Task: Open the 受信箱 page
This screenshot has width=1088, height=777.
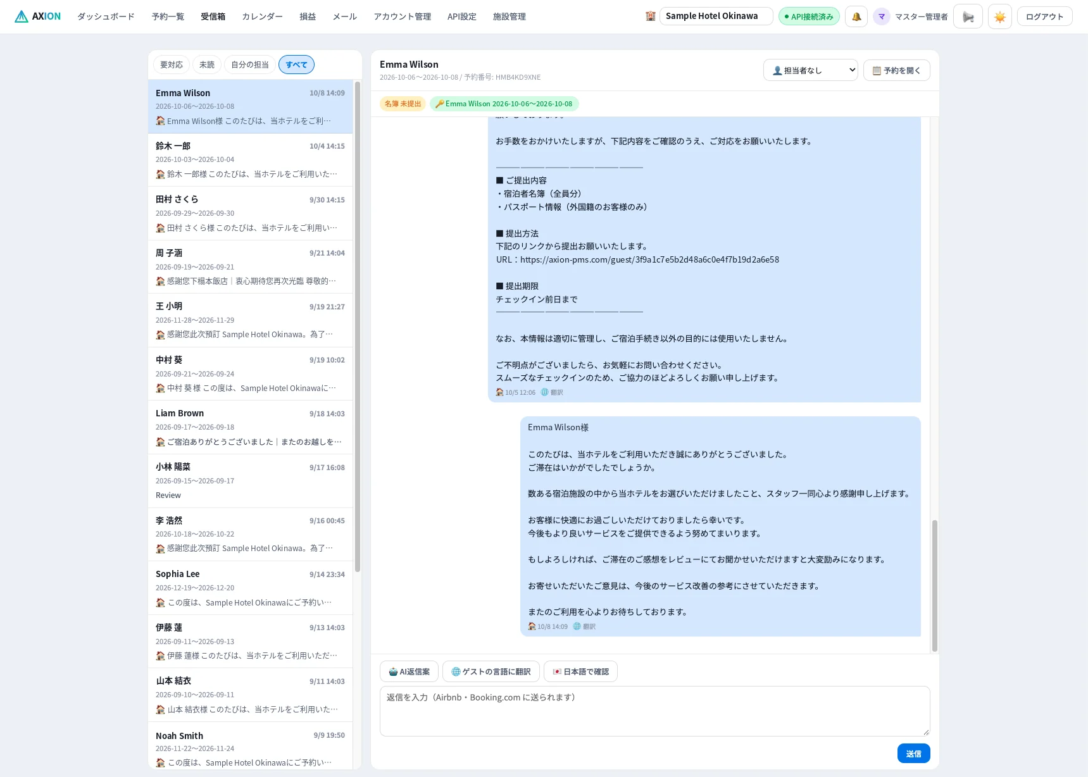Action: [x=213, y=16]
